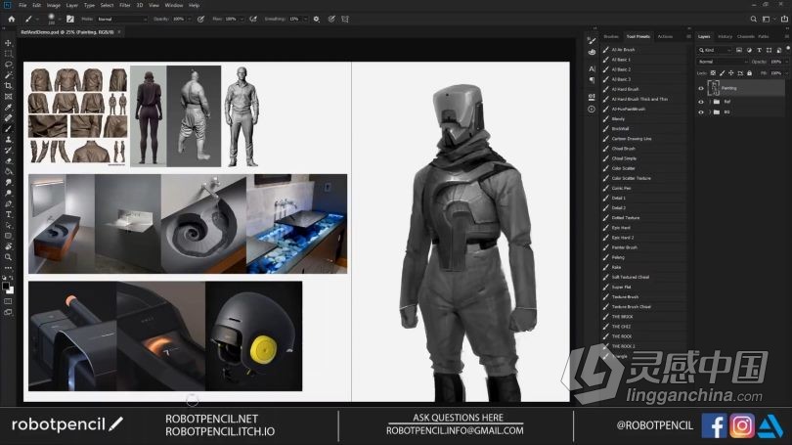Image resolution: width=792 pixels, height=445 pixels.
Task: Open the Flow value dropdown
Action: [242, 19]
